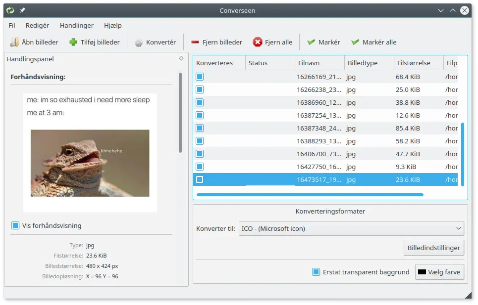Select file name 16387348_24...
478x305 pixels.
click(319, 129)
